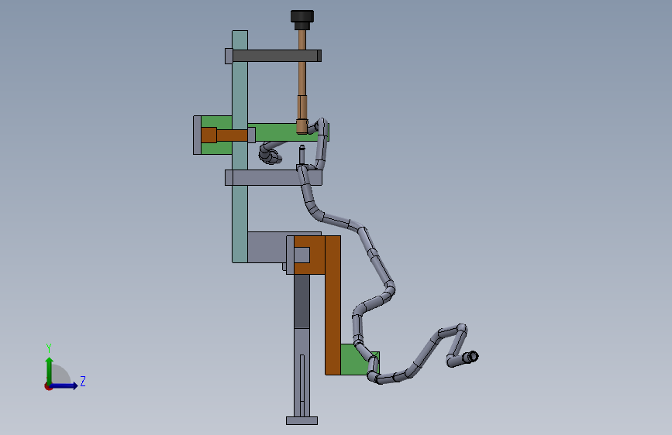The image size is (672, 435).
Task: Select the gray block beside the teal column base
Action: 267,247
